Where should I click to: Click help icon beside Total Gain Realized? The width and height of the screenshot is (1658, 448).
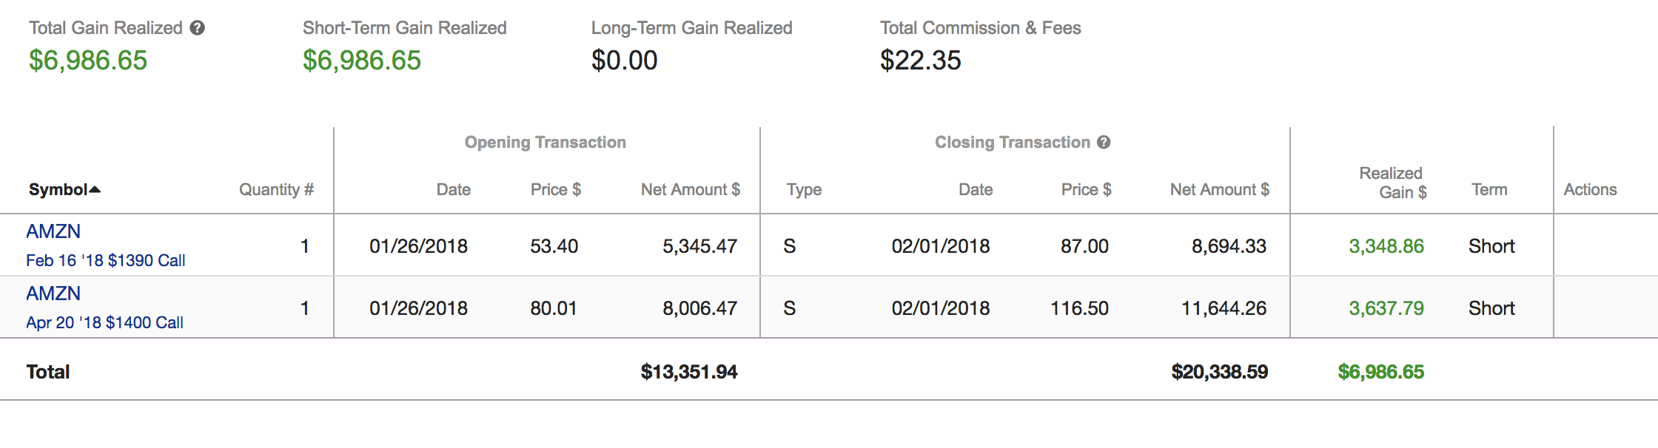(197, 28)
